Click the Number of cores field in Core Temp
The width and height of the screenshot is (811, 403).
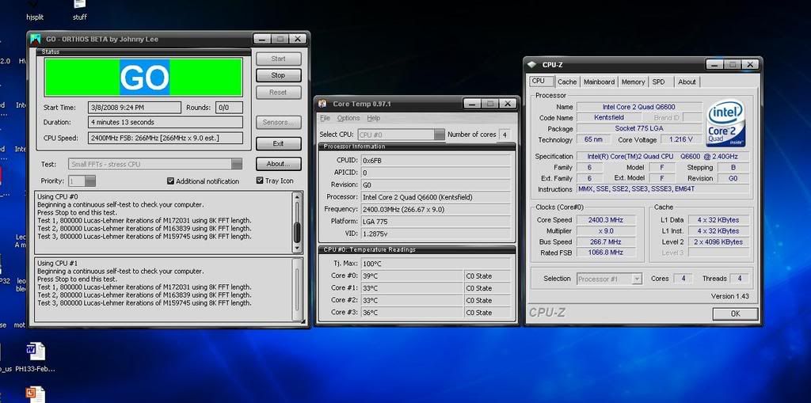[504, 135]
